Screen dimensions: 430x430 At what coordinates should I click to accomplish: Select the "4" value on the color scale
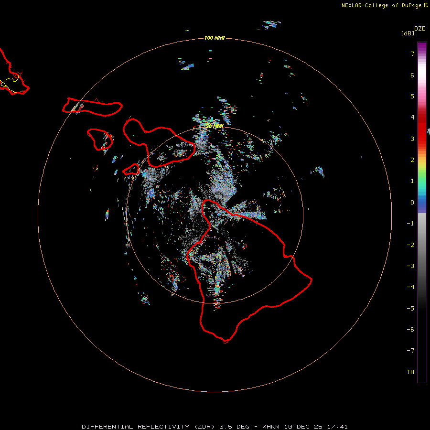pyautogui.click(x=412, y=118)
